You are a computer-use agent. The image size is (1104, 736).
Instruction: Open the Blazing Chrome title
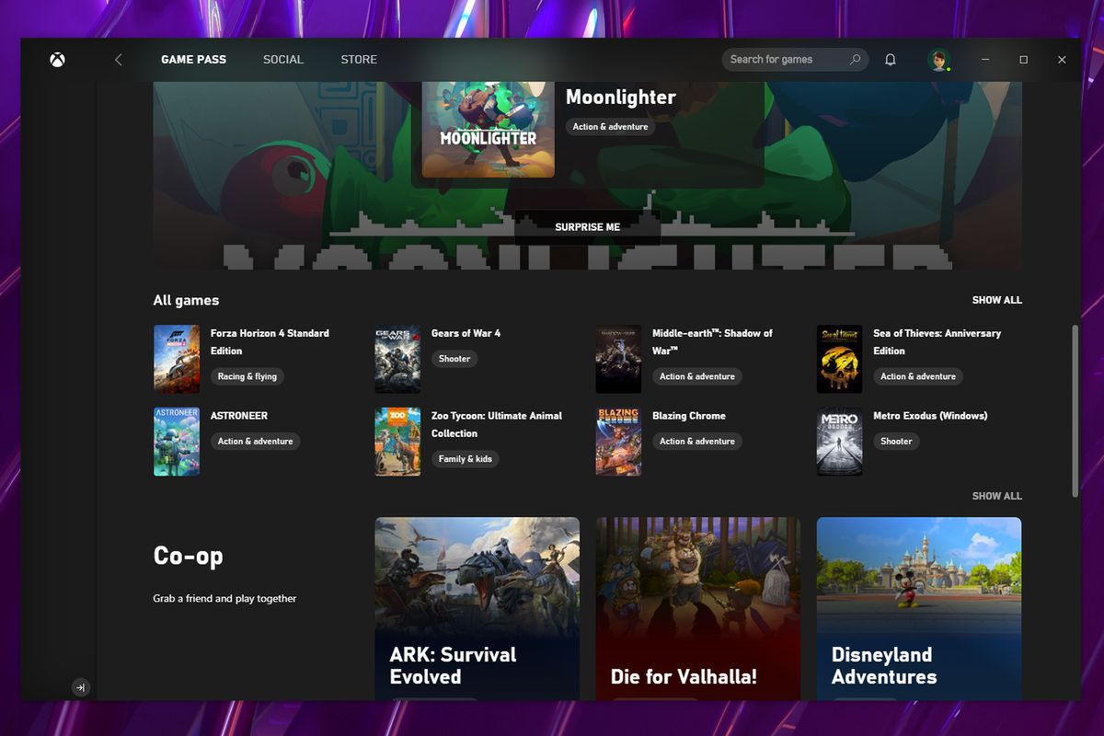point(689,416)
